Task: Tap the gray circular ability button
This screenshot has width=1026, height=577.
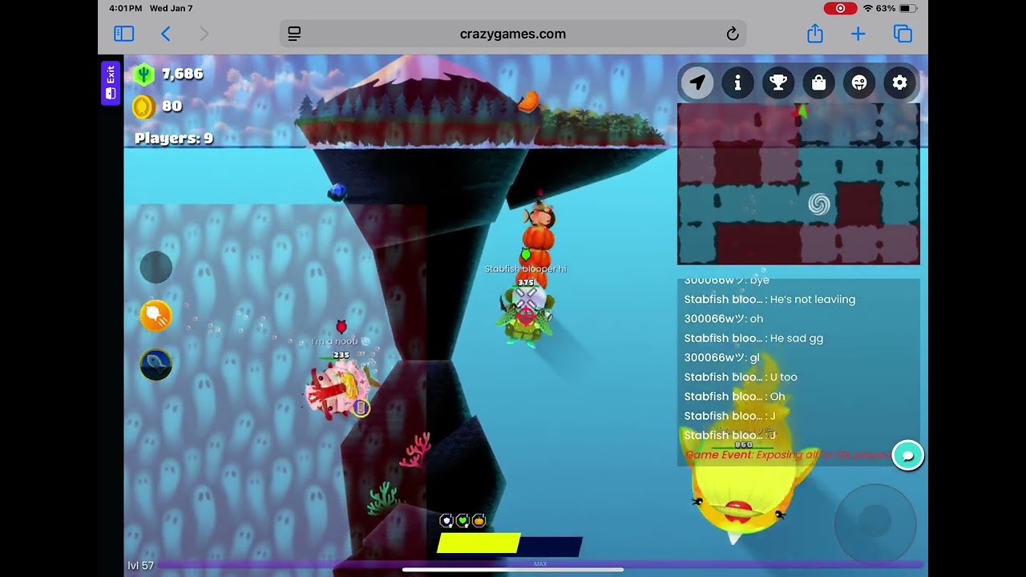Action: 156,267
